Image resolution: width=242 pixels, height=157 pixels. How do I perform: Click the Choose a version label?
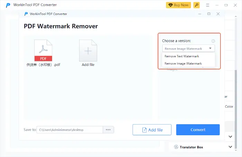[x=176, y=41]
